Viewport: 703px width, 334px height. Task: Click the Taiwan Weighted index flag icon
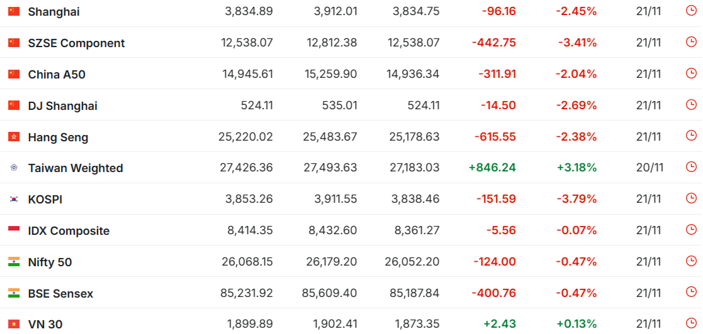[x=14, y=168]
